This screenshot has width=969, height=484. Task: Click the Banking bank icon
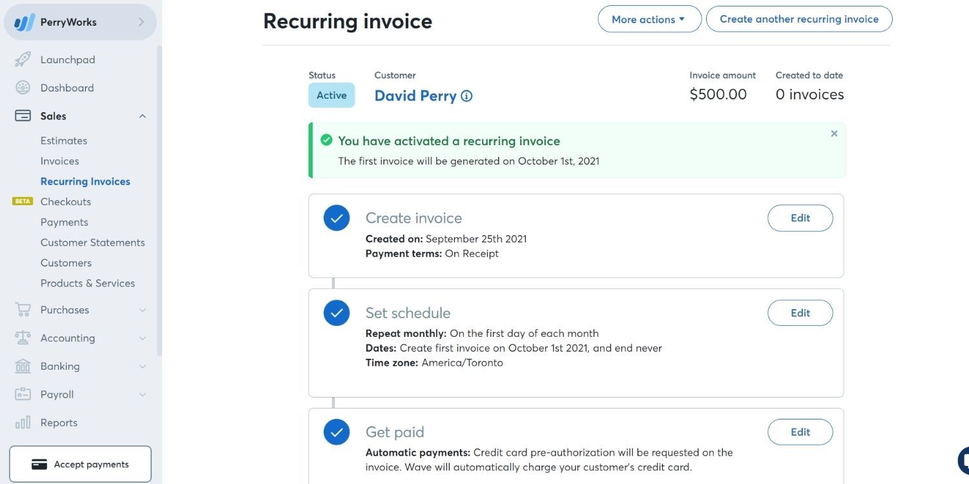point(23,366)
